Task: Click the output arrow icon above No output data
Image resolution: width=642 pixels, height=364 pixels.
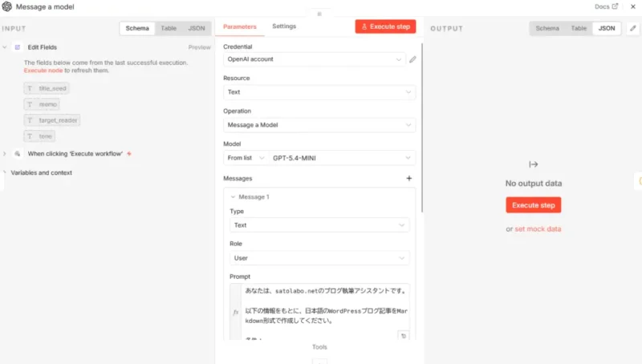Action: (533, 164)
